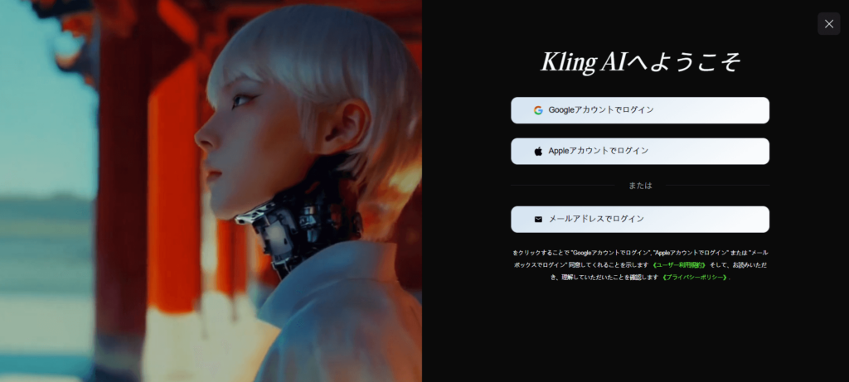Screen dimensions: 849x382
Task: Select メールアドレスでログイン button
Action: pos(639,219)
